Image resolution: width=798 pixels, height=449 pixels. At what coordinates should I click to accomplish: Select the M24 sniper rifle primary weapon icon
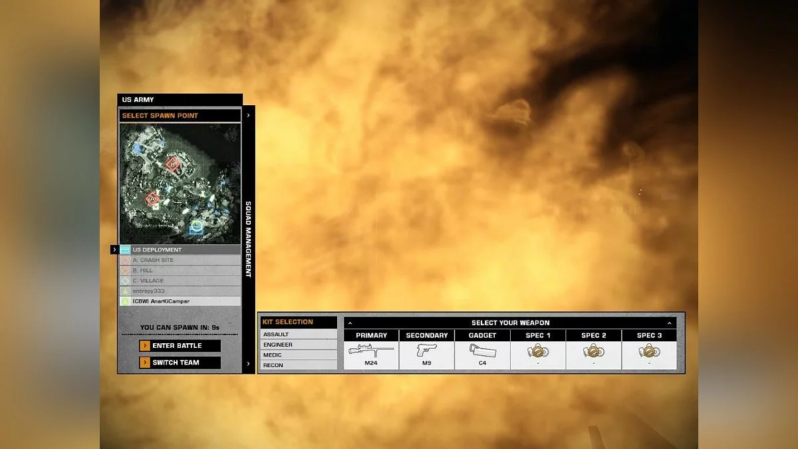371,351
